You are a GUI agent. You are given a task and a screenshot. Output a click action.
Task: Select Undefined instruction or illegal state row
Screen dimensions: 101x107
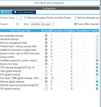click(50, 50)
